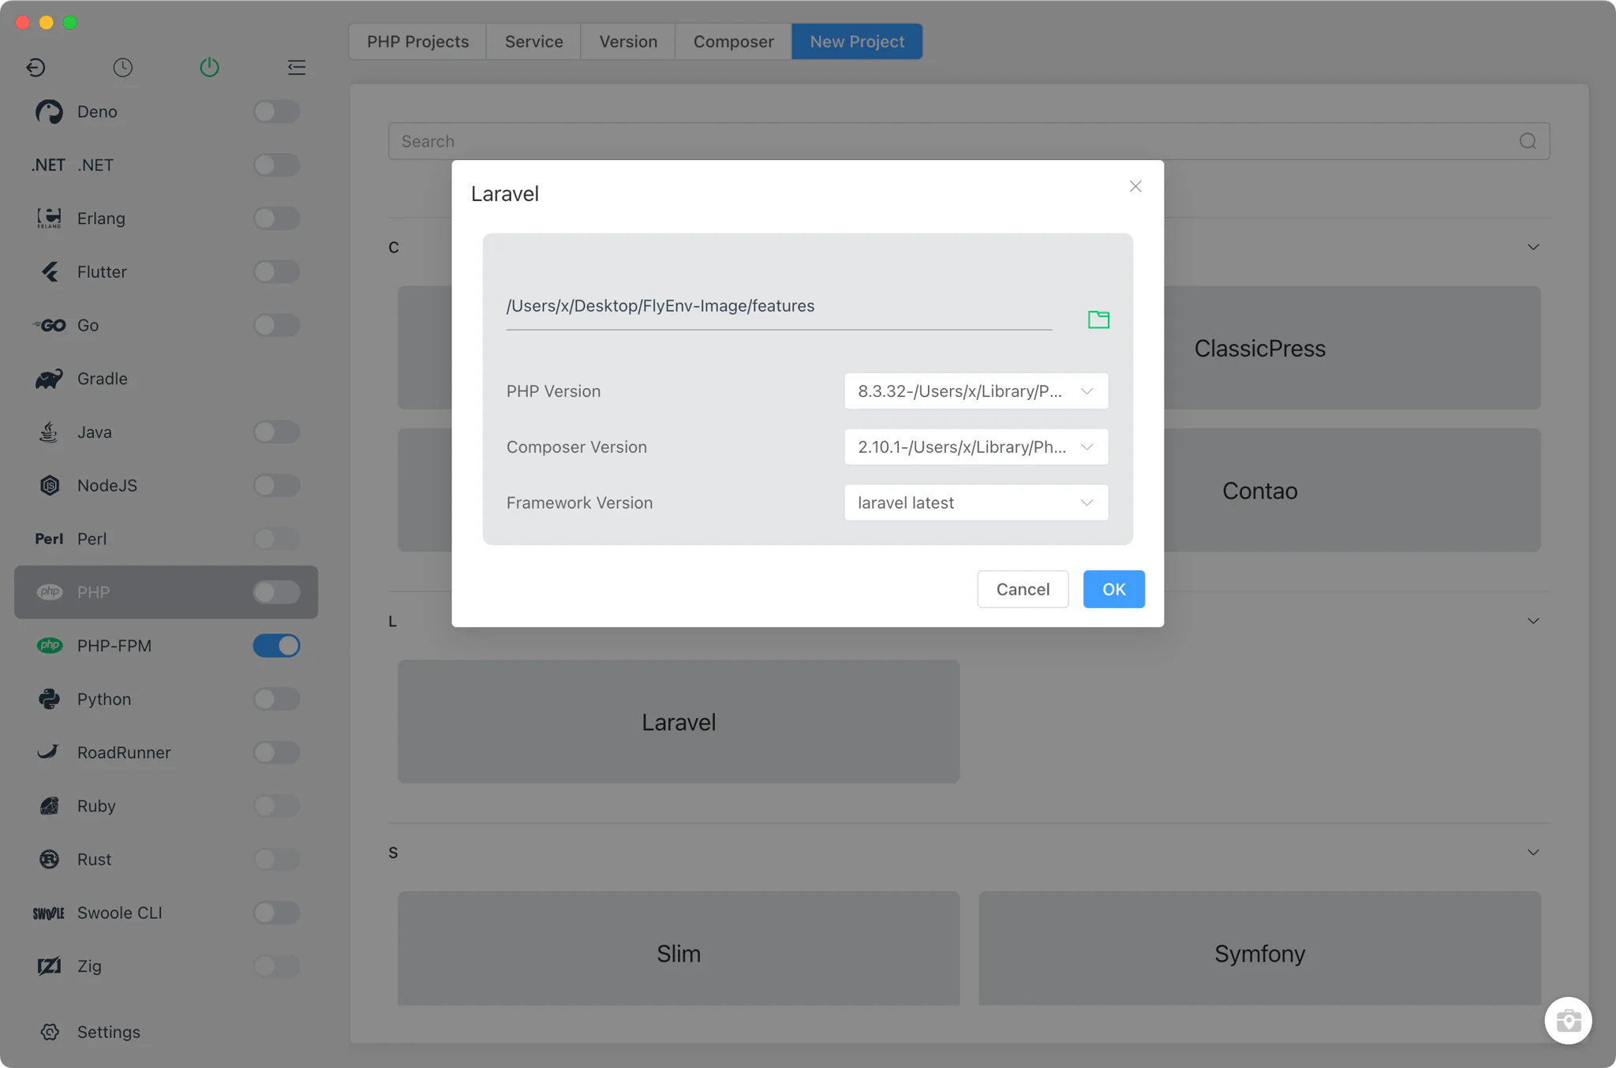The height and width of the screenshot is (1068, 1616).
Task: Select PHP in the sidebar
Action: 166,592
